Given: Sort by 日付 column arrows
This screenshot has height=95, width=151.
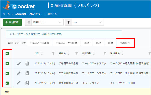Looking at the screenshot, I should pyautogui.click(x=42, y=53).
